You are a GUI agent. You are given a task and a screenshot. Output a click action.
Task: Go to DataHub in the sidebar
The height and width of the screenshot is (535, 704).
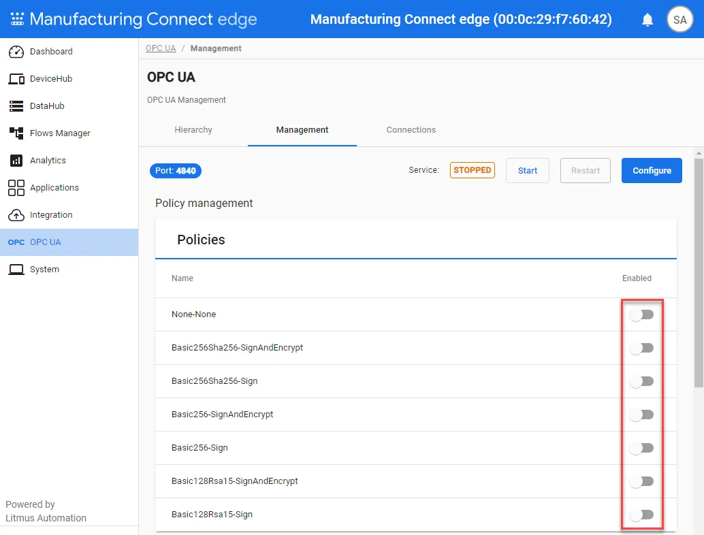coord(47,106)
